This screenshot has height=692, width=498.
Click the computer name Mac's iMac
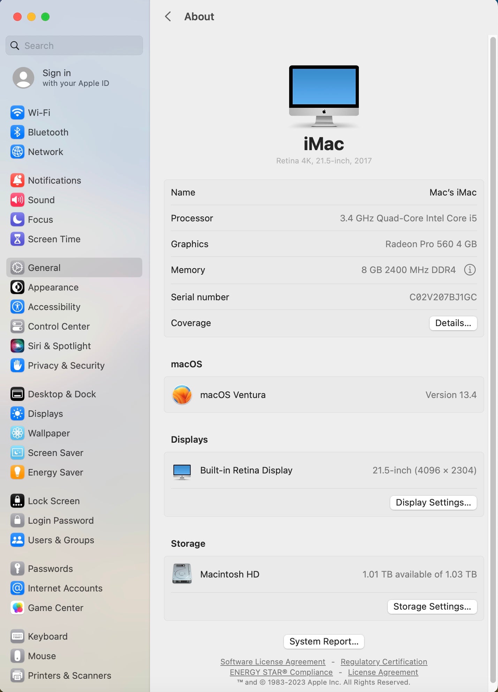(453, 192)
